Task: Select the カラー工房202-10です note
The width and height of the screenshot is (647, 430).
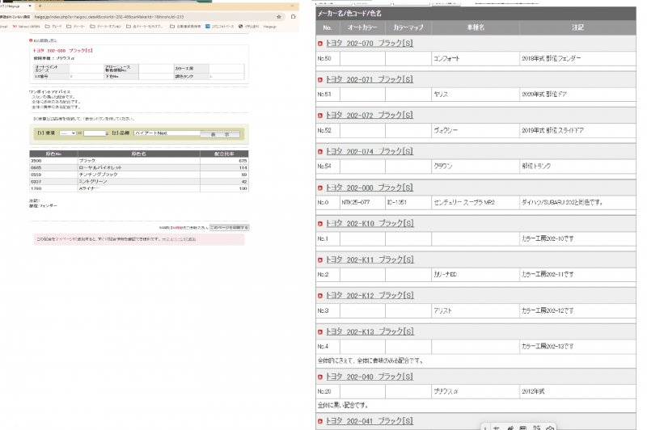Action: coord(577,238)
